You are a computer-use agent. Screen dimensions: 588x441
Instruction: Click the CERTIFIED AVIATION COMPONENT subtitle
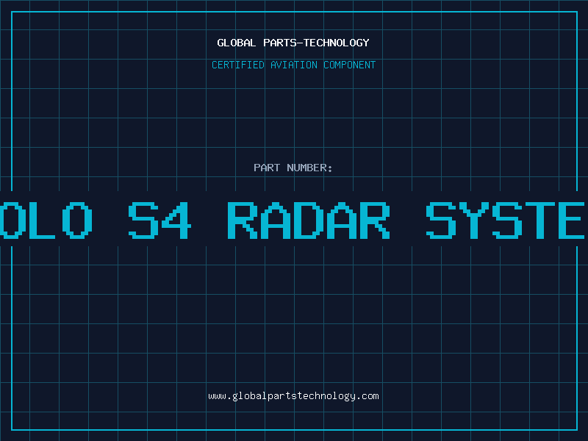click(293, 65)
